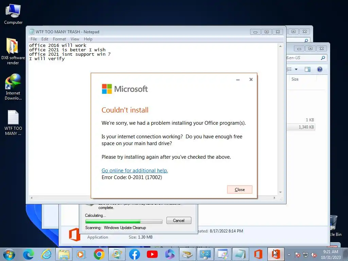Open Explorer help question mark icon
Viewport: 348px width, 261px height.
(x=320, y=69)
